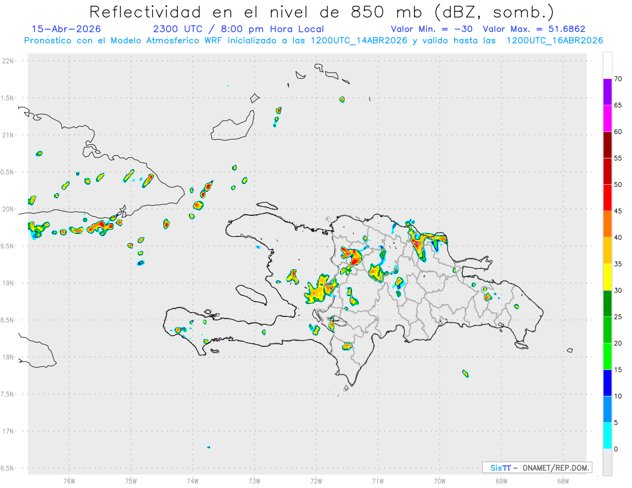632x488 pixels.
Task: Click the 76W longitude axis label
Action: 69,481
